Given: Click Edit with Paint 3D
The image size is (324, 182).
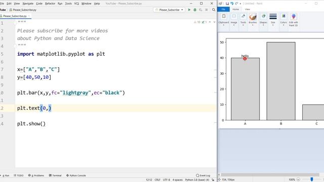Looking at the screenshot, I should click(294, 20).
